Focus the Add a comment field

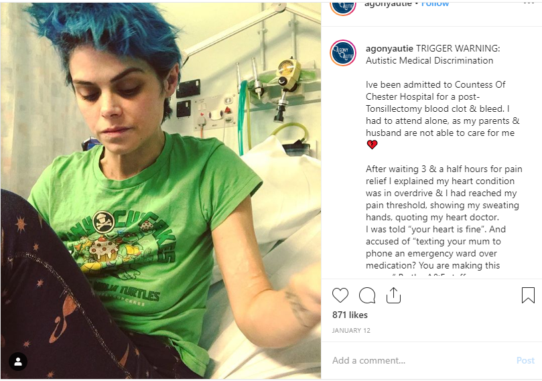point(421,360)
